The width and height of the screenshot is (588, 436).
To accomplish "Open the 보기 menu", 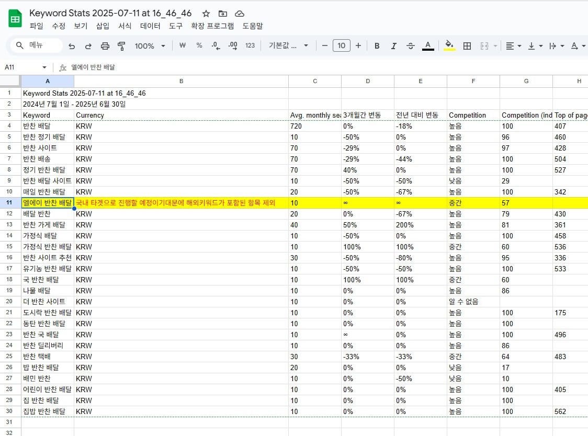I will pyautogui.click(x=80, y=26).
